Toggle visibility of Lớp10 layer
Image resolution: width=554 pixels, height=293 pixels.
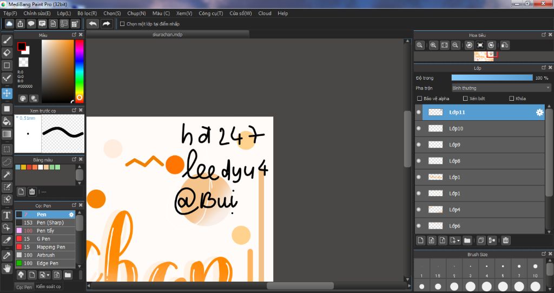click(x=419, y=128)
